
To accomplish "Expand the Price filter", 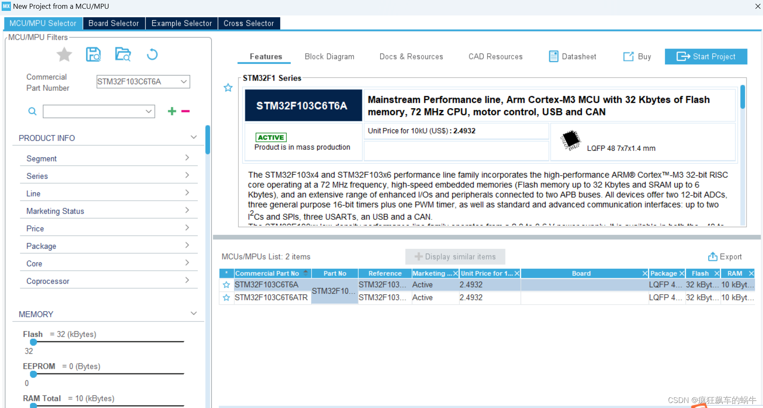I will pyautogui.click(x=187, y=228).
